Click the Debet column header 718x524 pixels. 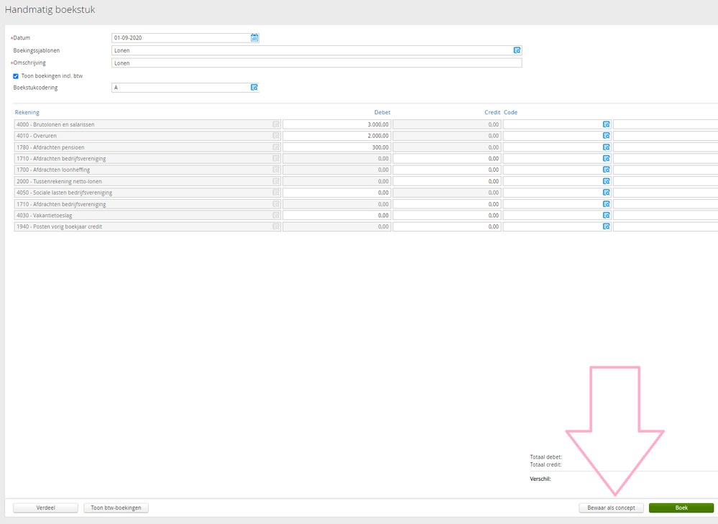point(382,112)
